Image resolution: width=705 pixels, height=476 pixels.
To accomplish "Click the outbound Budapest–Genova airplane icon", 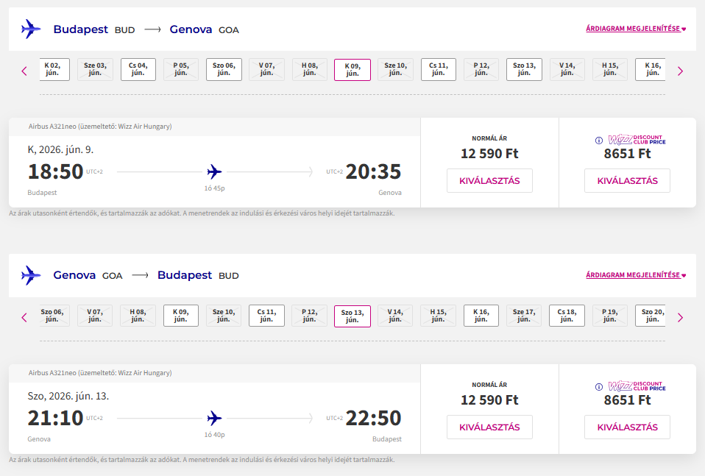I will coord(31,29).
